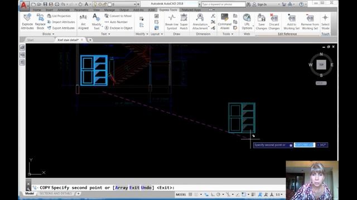Open the layer dropdown in quick access toolbar
This screenshot has width=357, height=200.
pyautogui.click(x=135, y=4)
